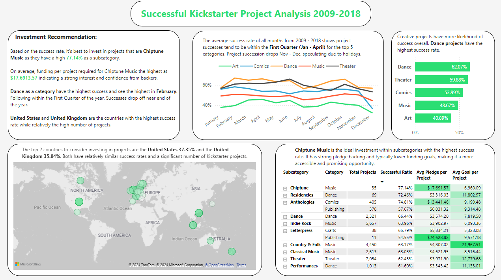Screen dimensions: 501x280
Task: Select the Canada bubble above North America label
Action: coord(80,181)
